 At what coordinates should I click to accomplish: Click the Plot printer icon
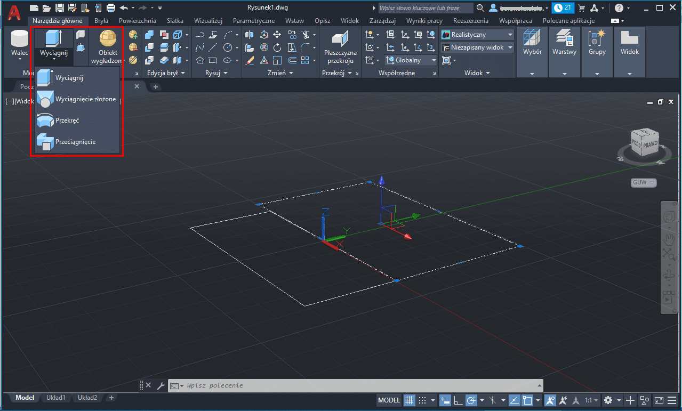click(x=111, y=8)
